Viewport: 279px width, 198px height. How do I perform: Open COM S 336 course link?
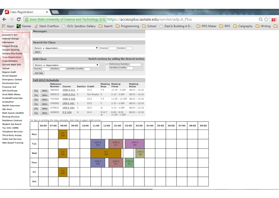click(x=69, y=99)
